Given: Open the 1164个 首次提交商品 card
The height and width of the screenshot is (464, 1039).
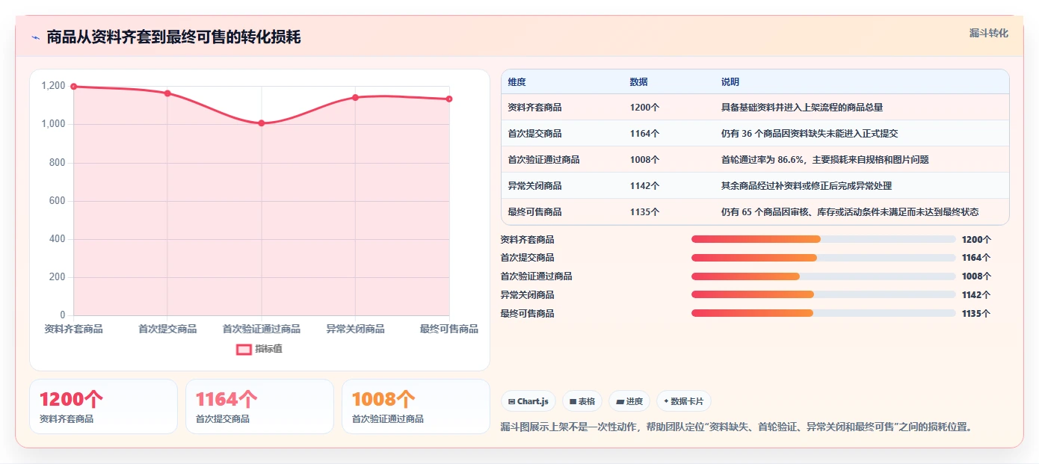Looking at the screenshot, I should pyautogui.click(x=259, y=406).
